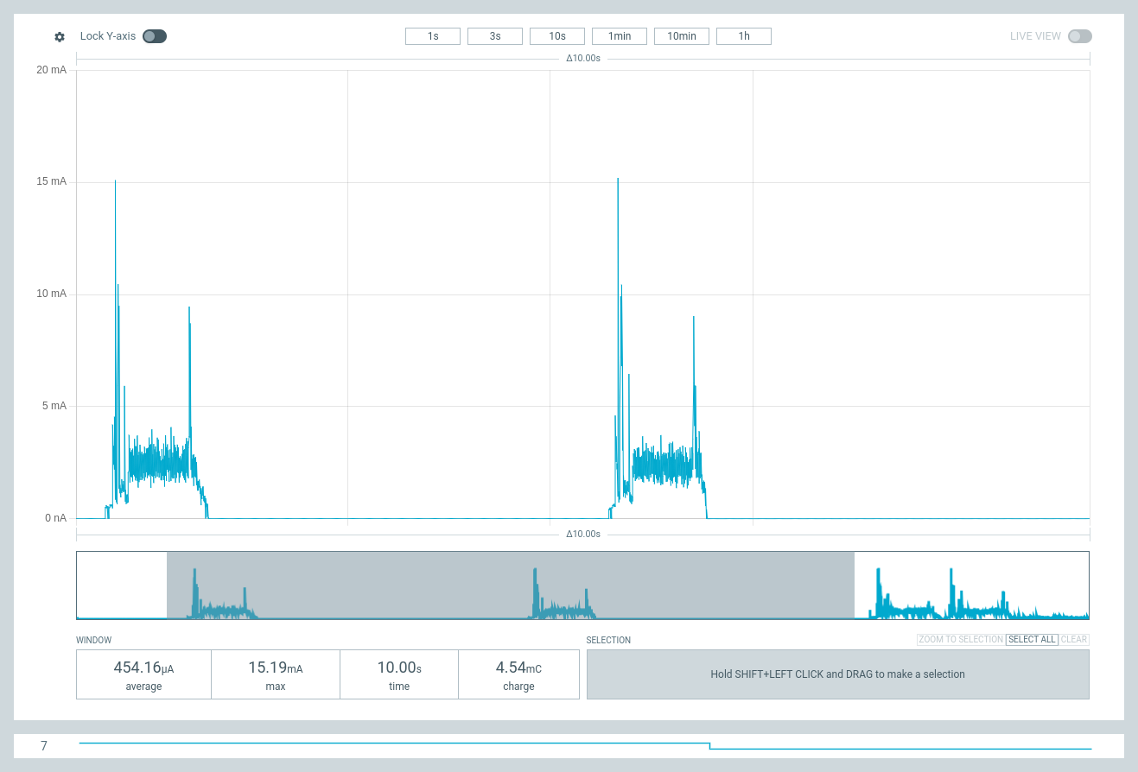
Task: Set time window to 3s
Action: click(495, 36)
